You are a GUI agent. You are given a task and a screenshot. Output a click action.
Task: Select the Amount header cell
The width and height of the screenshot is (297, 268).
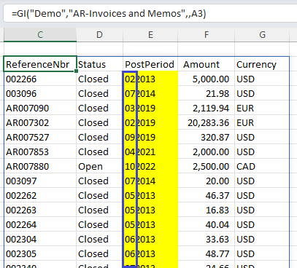pos(207,64)
